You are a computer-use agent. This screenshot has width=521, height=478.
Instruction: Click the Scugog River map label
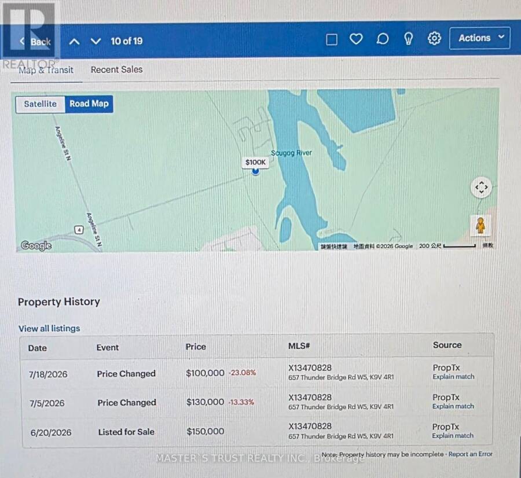click(291, 153)
